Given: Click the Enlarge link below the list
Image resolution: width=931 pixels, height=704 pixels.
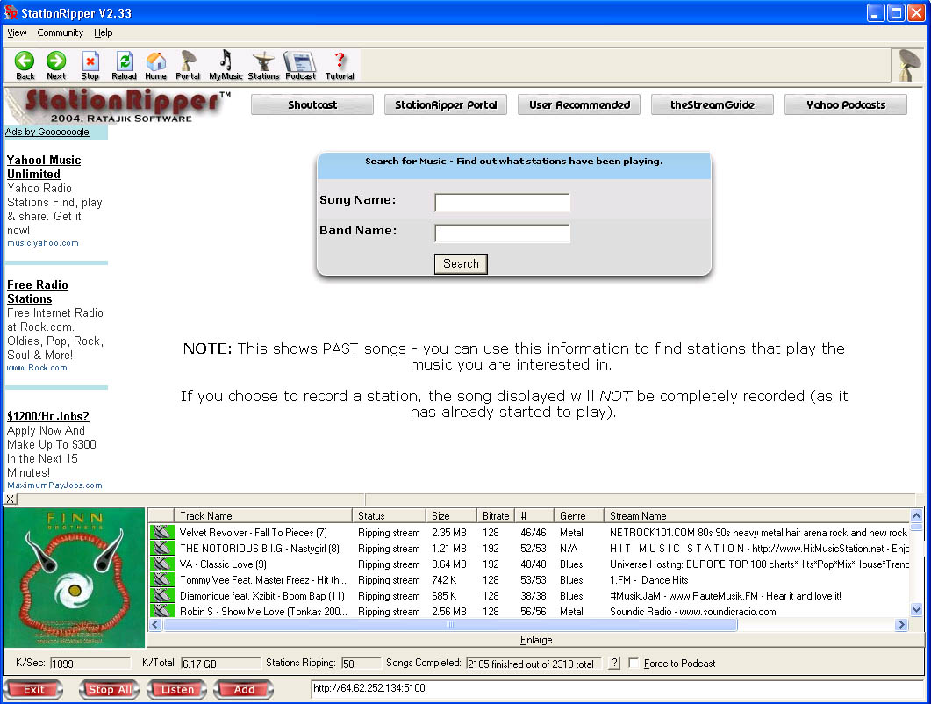Looking at the screenshot, I should click(536, 640).
